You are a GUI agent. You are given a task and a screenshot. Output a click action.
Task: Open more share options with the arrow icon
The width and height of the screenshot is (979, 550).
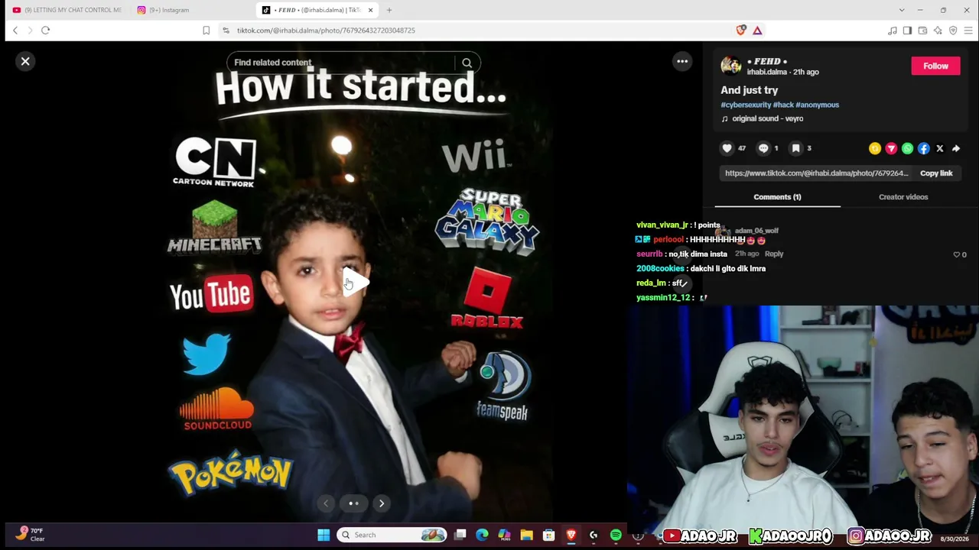[956, 148]
